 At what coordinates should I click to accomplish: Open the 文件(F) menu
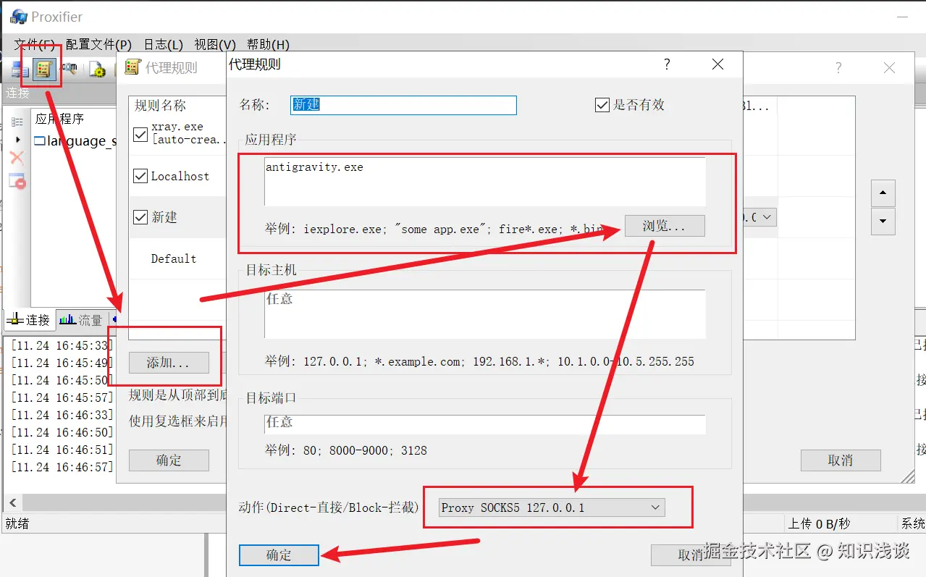(33, 45)
